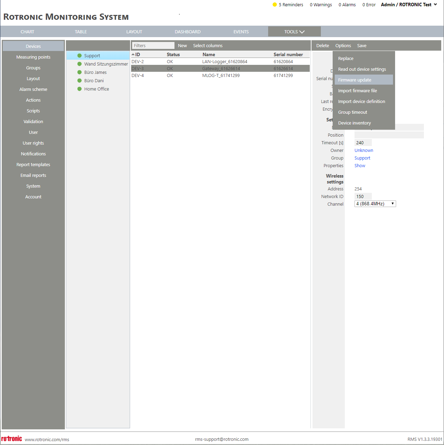Image resolution: width=444 pixels, height=446 pixels.
Task: Open Scripts in the sidebar
Action: click(33, 111)
